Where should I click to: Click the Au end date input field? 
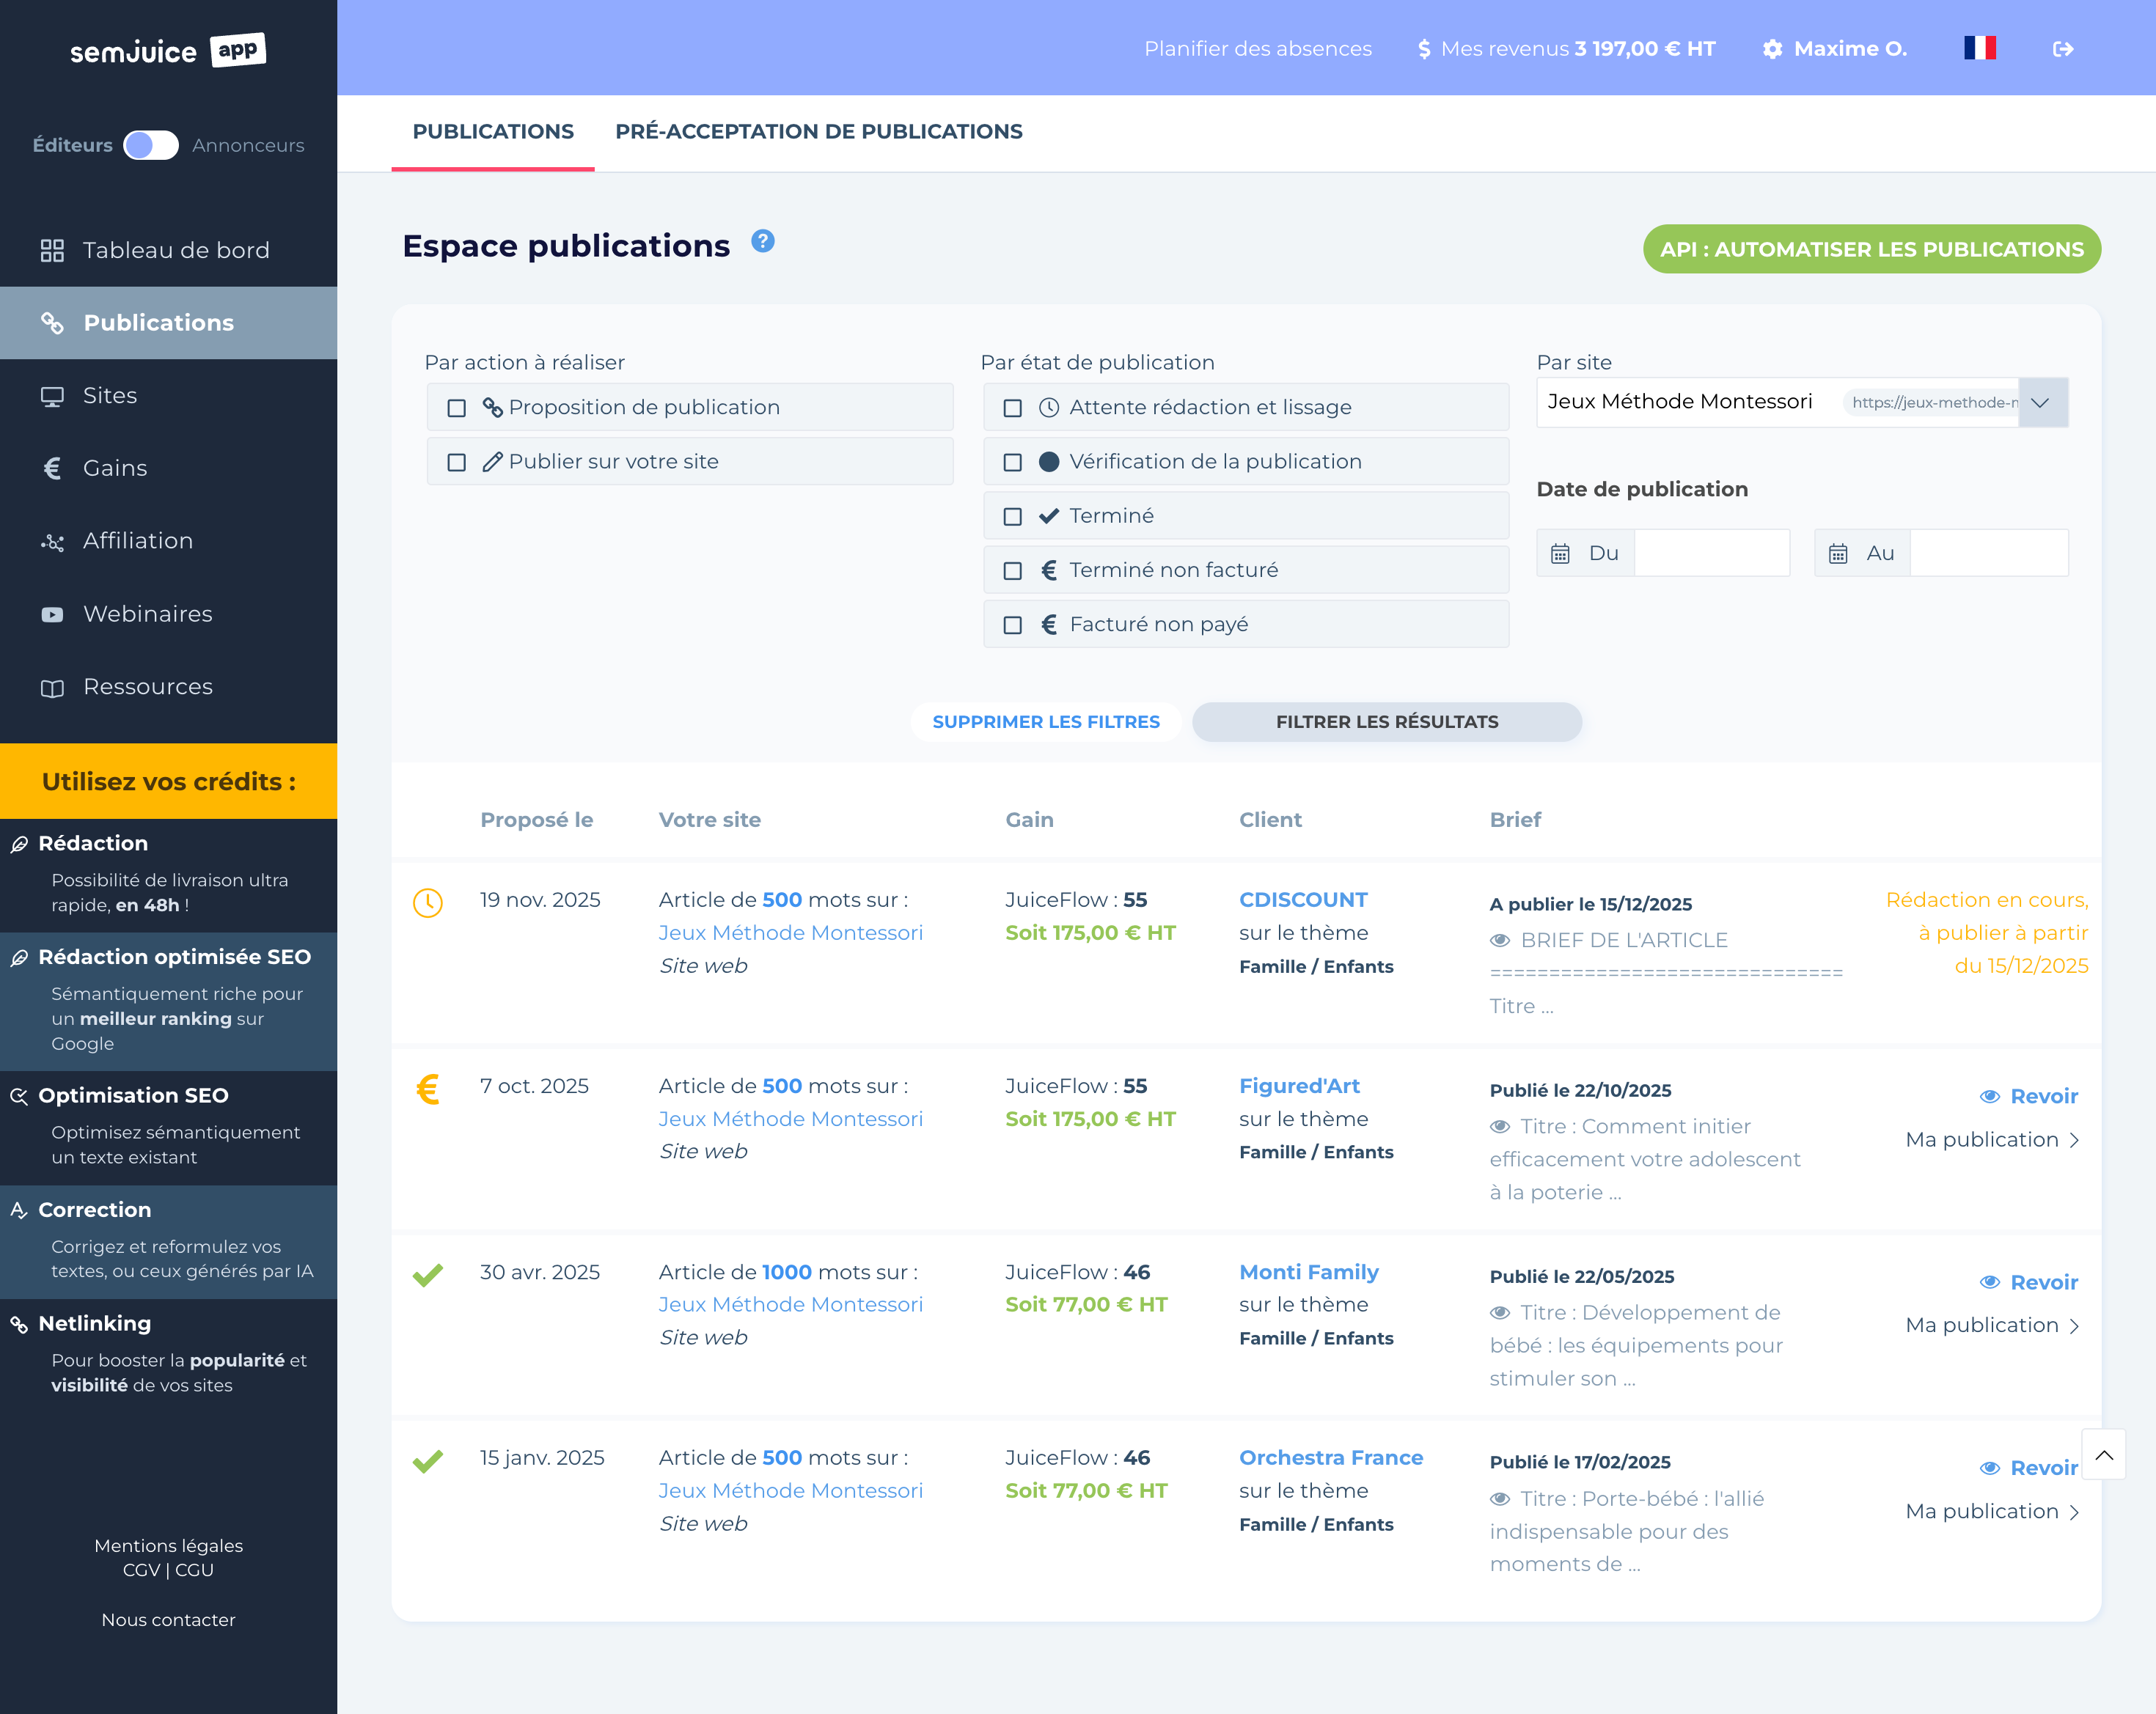click(1987, 553)
